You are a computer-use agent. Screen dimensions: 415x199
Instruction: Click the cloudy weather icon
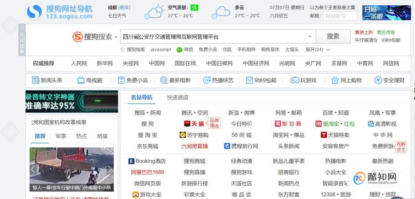[x=221, y=12]
